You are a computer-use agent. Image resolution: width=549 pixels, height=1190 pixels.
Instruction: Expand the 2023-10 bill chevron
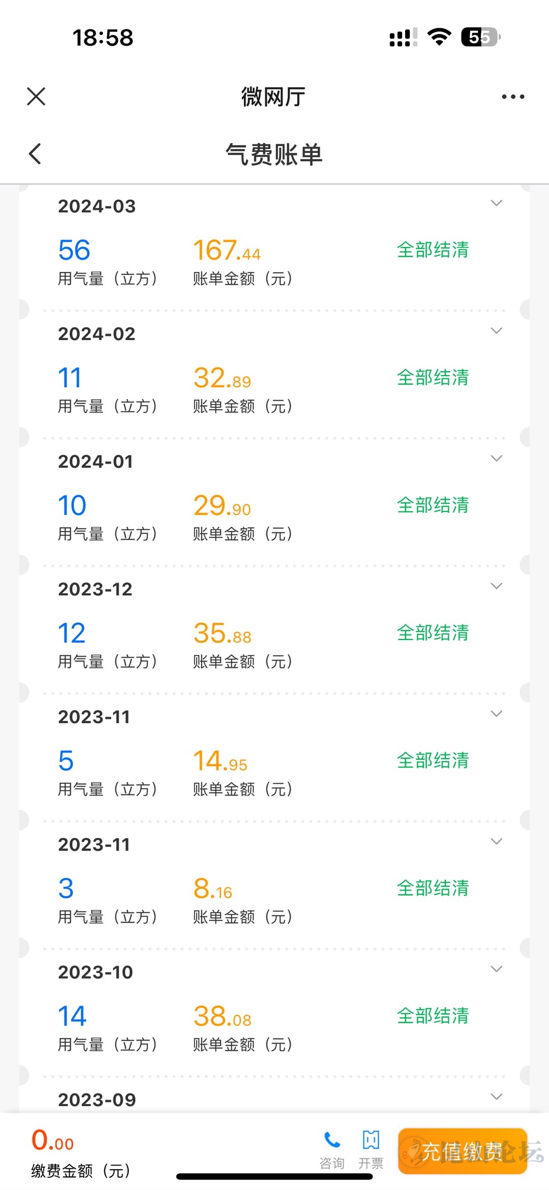point(496,969)
